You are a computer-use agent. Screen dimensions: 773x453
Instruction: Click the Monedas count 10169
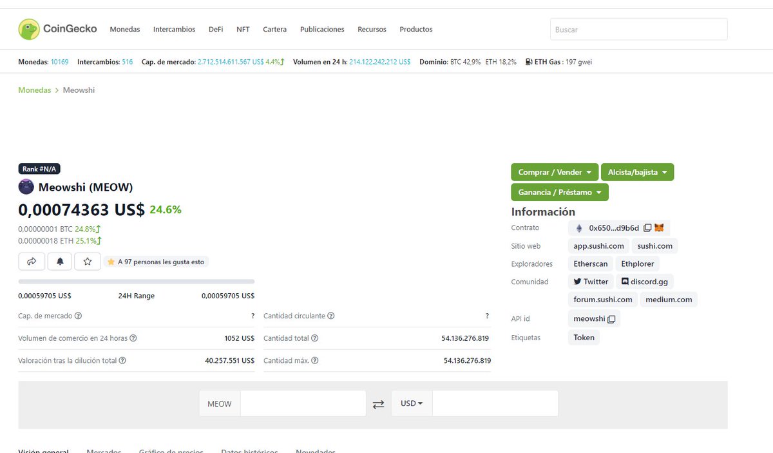click(x=59, y=62)
